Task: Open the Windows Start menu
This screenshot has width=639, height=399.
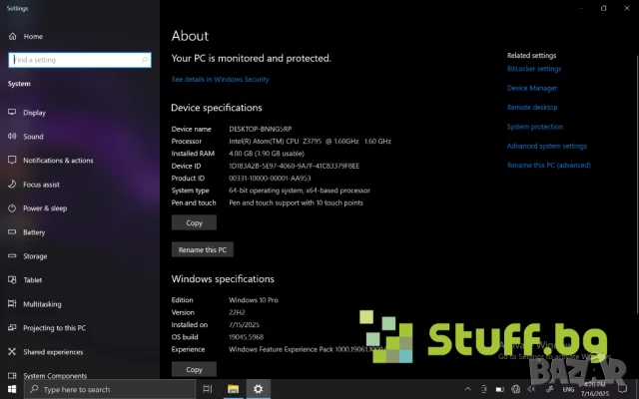Action: point(12,389)
